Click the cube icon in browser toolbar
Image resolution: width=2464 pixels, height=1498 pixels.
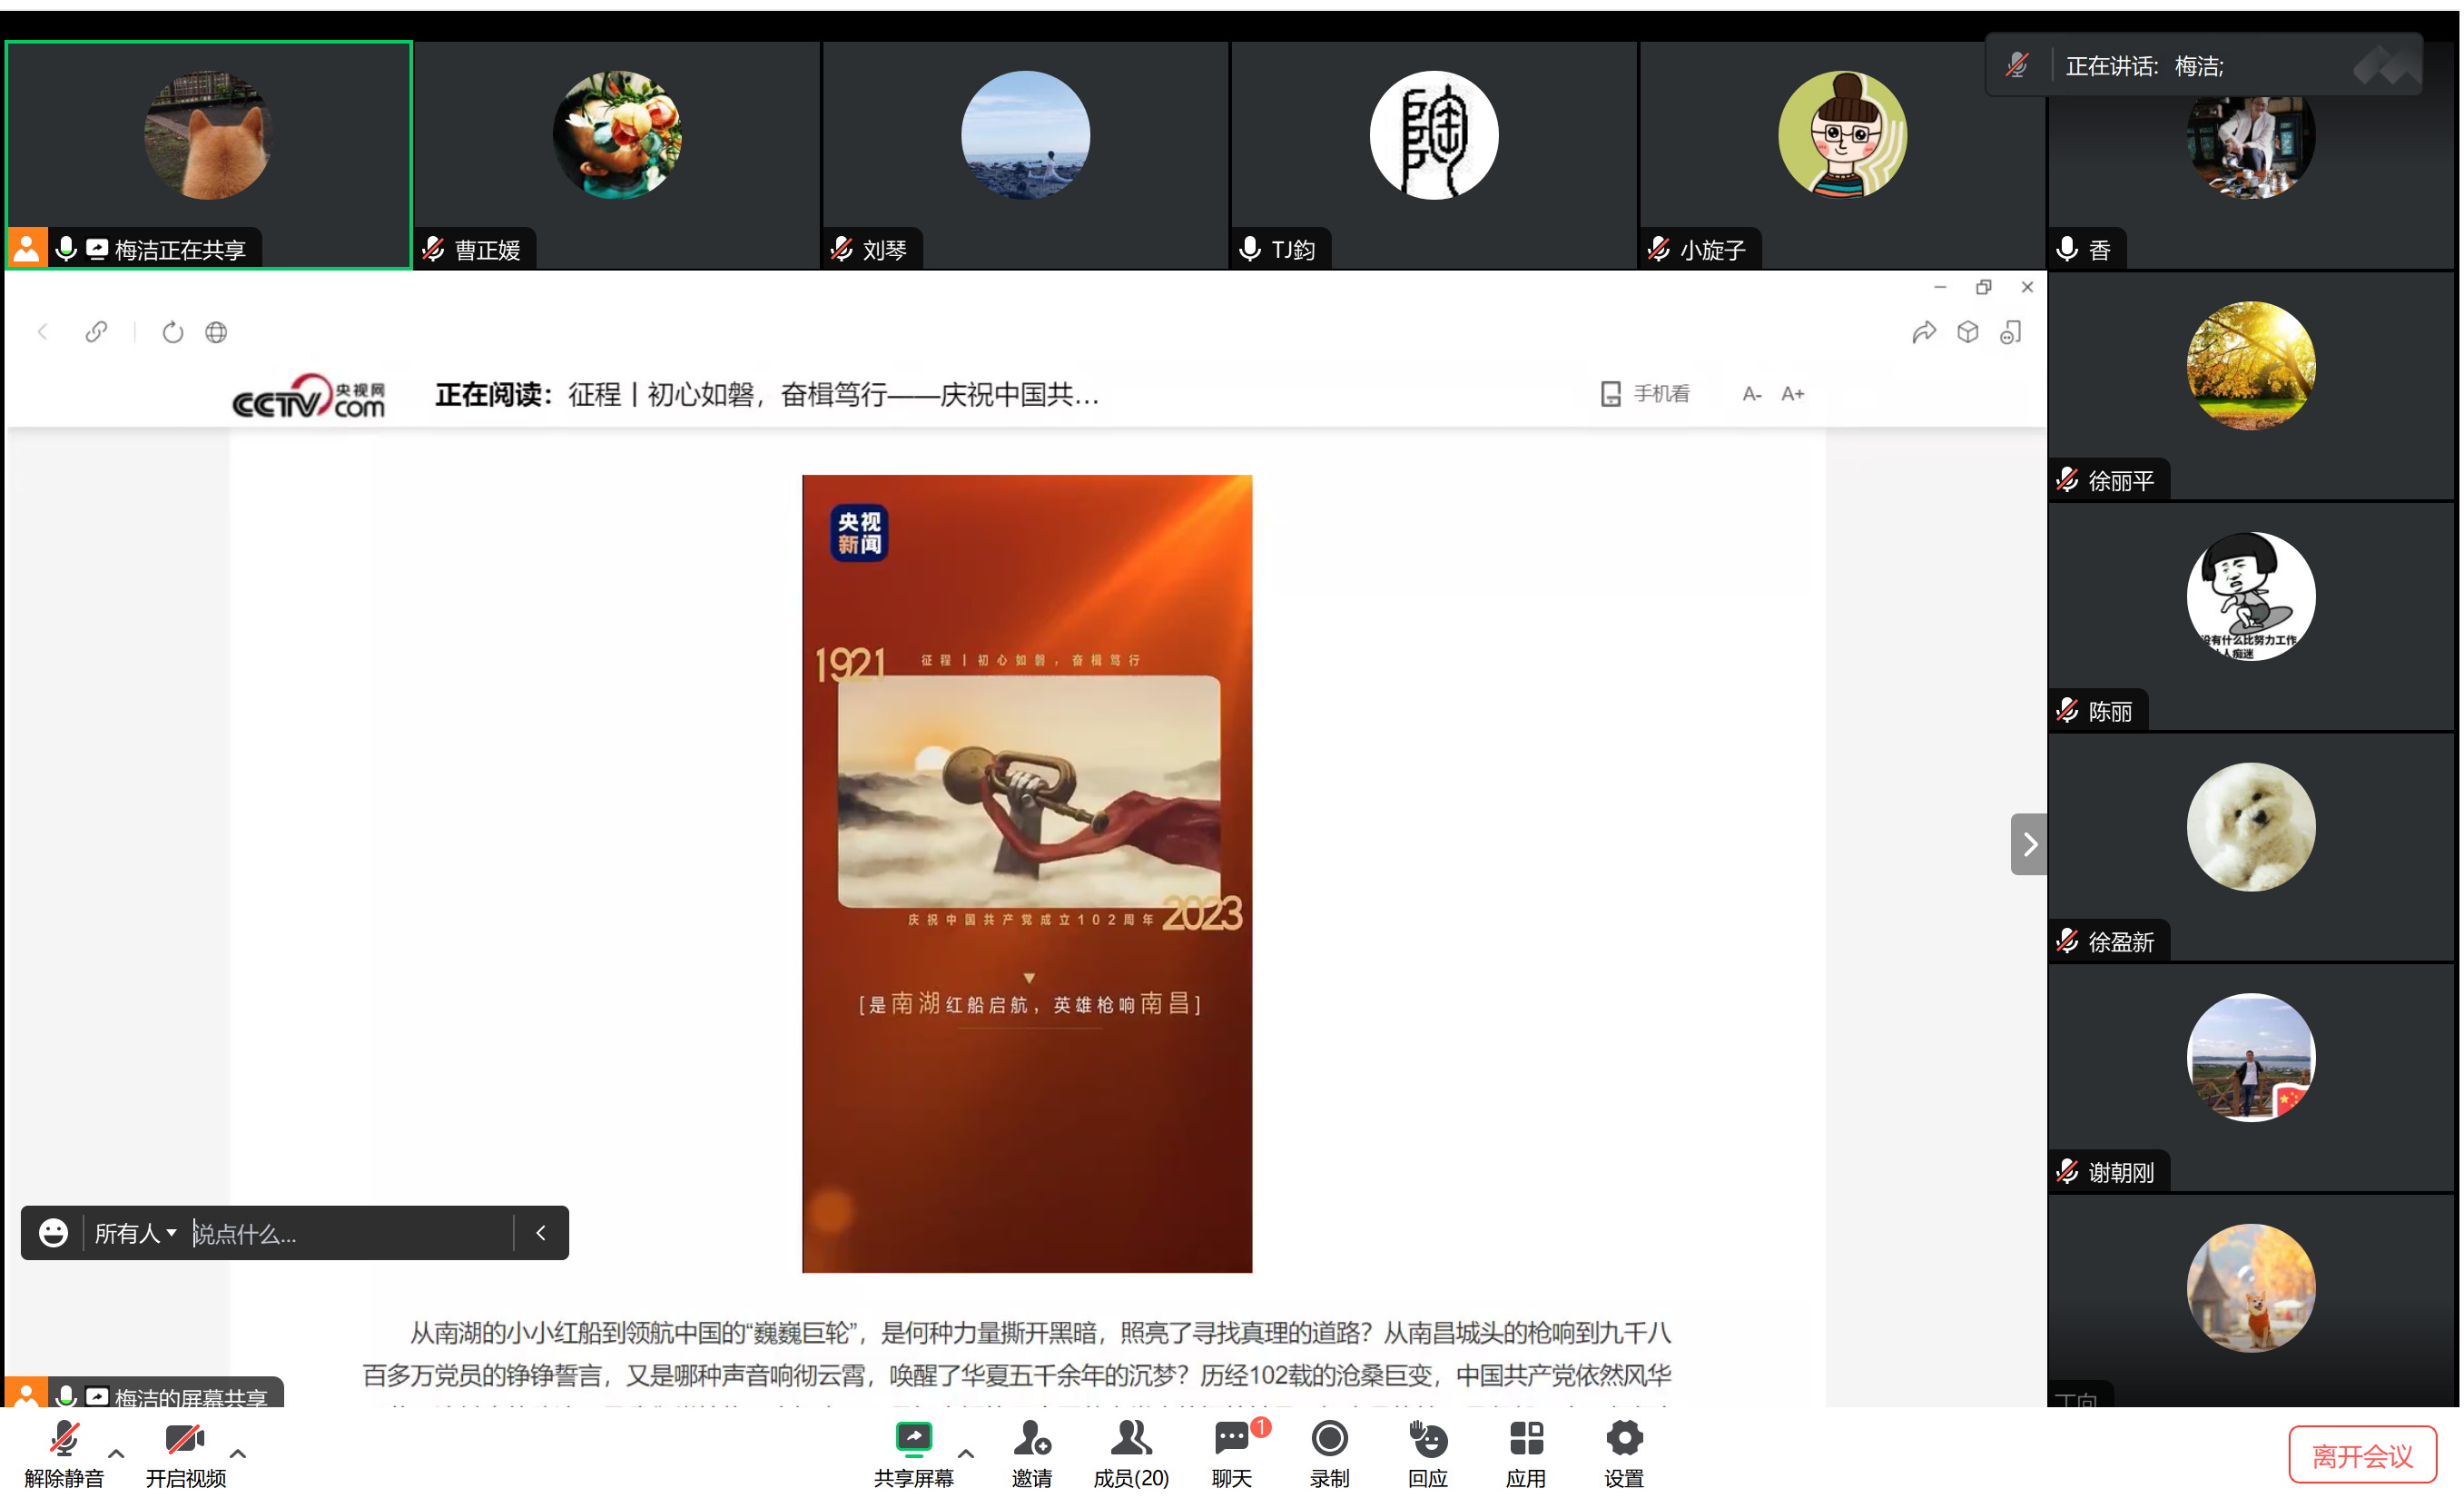click(1968, 332)
